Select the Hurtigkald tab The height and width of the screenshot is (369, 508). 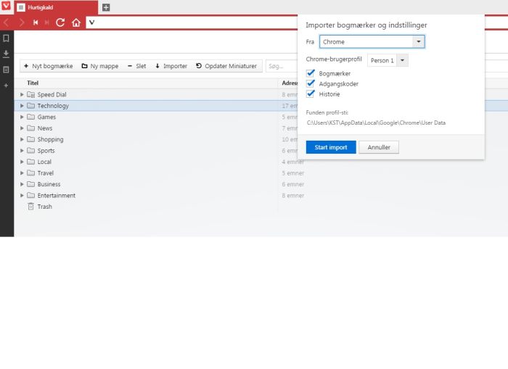[x=56, y=7]
